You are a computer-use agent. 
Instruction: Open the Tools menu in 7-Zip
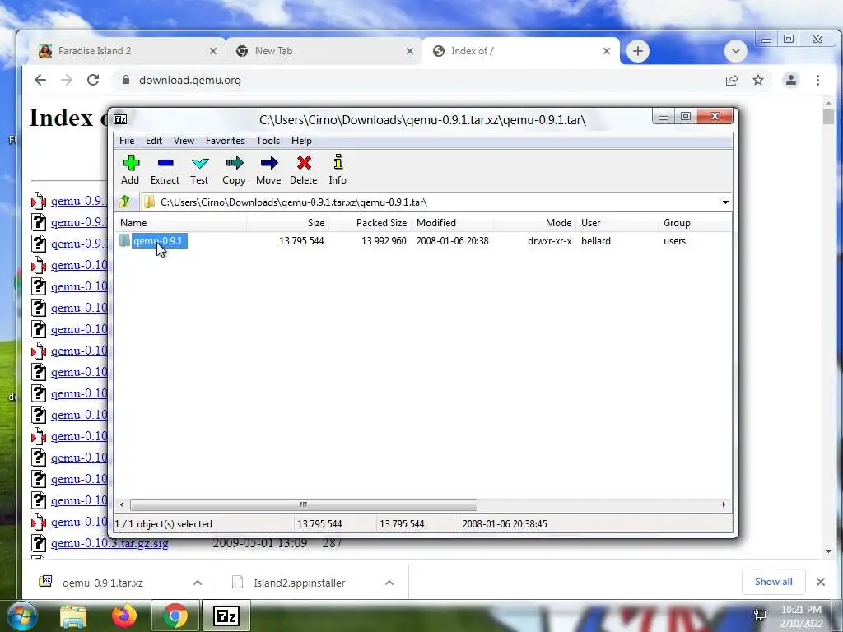268,140
